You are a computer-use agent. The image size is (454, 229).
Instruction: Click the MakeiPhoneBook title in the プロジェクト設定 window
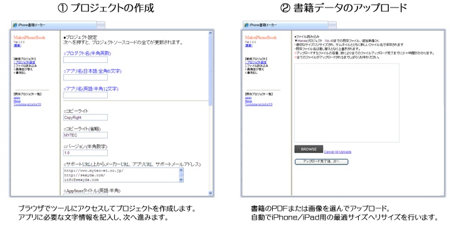point(29,38)
